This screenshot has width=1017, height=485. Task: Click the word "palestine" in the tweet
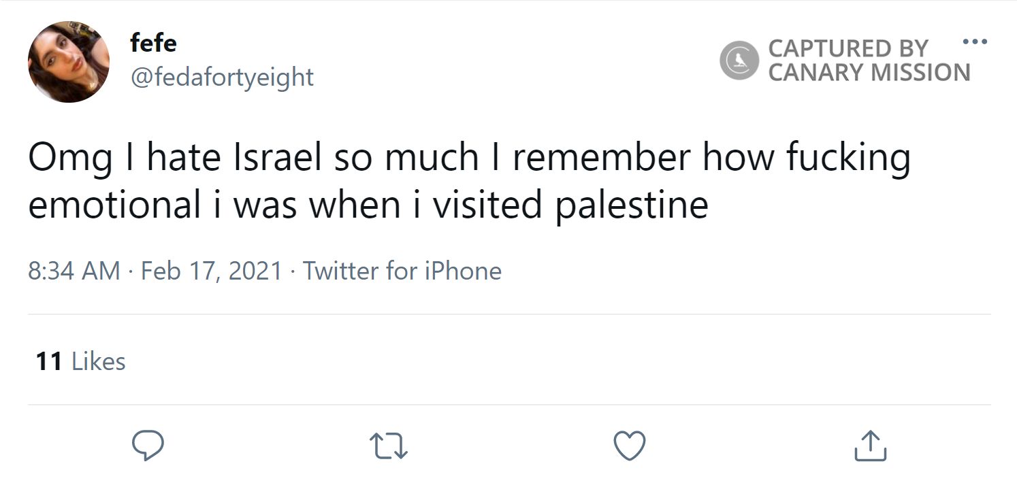(631, 205)
